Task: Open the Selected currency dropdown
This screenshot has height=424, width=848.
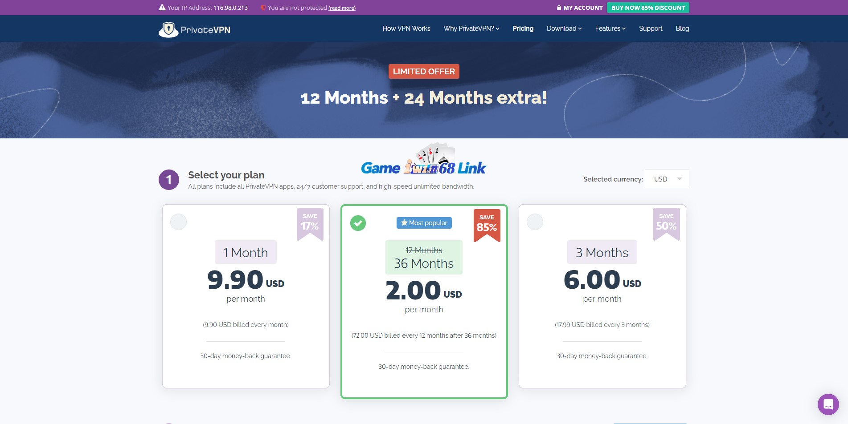Action: coord(666,179)
